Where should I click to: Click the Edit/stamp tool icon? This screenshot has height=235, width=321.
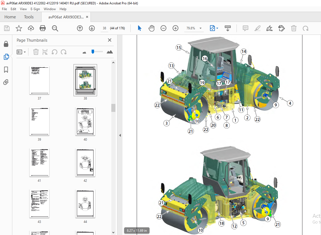[x=281, y=28]
